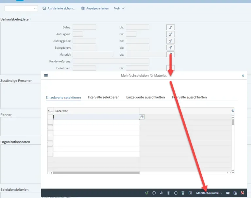Open multiple selection for Auftragsart field
This screenshot has width=251, height=198.
tap(170, 34)
